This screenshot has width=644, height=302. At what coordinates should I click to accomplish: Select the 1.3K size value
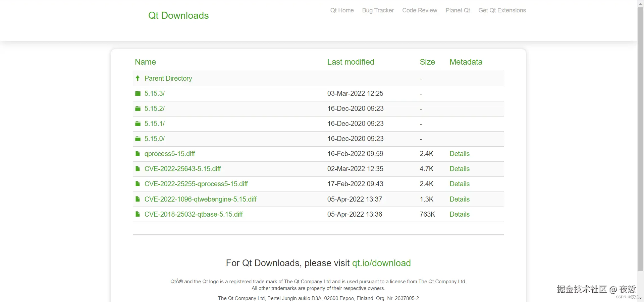pyautogui.click(x=427, y=199)
